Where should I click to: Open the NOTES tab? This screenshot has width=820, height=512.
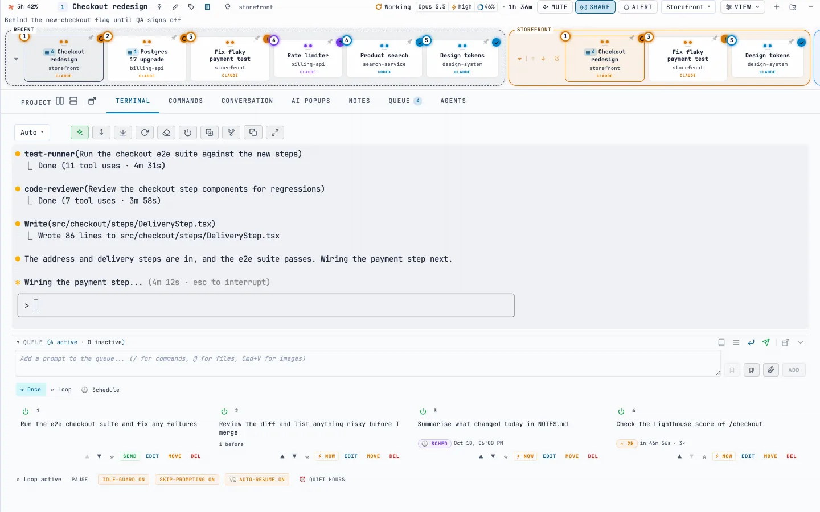click(x=359, y=101)
